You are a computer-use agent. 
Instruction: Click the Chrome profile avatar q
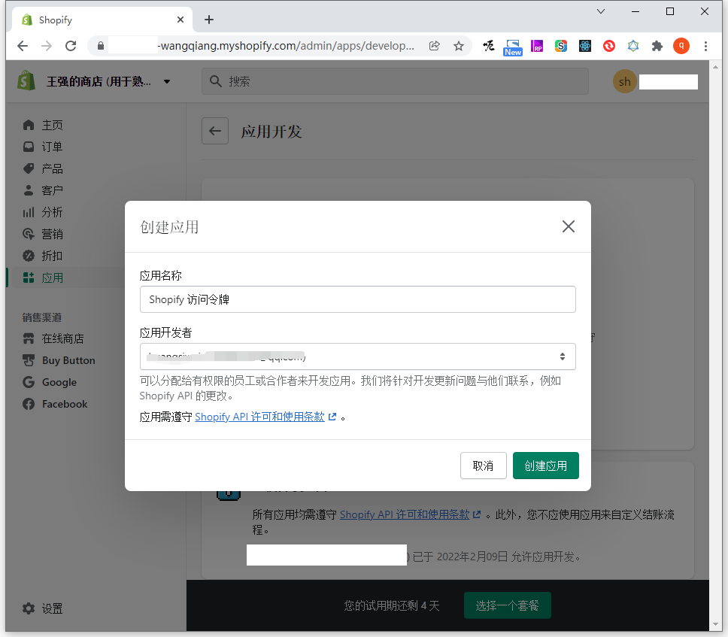click(x=681, y=46)
